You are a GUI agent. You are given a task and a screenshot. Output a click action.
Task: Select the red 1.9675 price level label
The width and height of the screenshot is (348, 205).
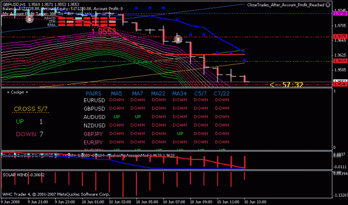[x=340, y=37]
